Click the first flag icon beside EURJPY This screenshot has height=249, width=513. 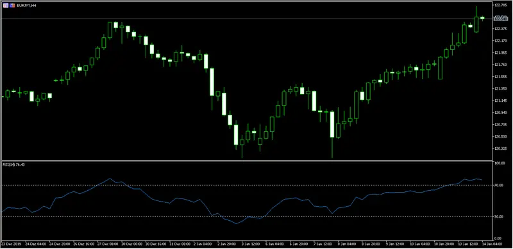click(6, 6)
